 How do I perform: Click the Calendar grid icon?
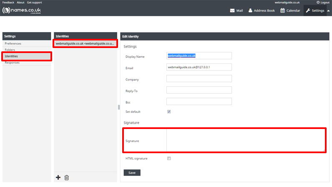(282, 10)
